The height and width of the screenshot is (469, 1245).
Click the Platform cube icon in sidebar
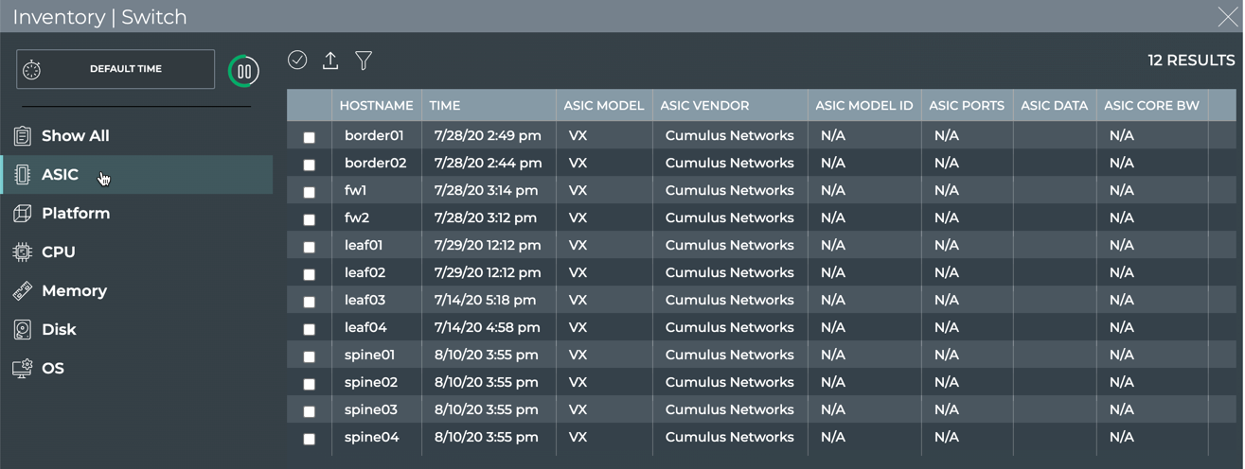[22, 214]
